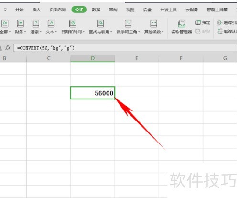Click the 追踪从属 trace dependents button
Screen dimensions: 239x198
227,32
